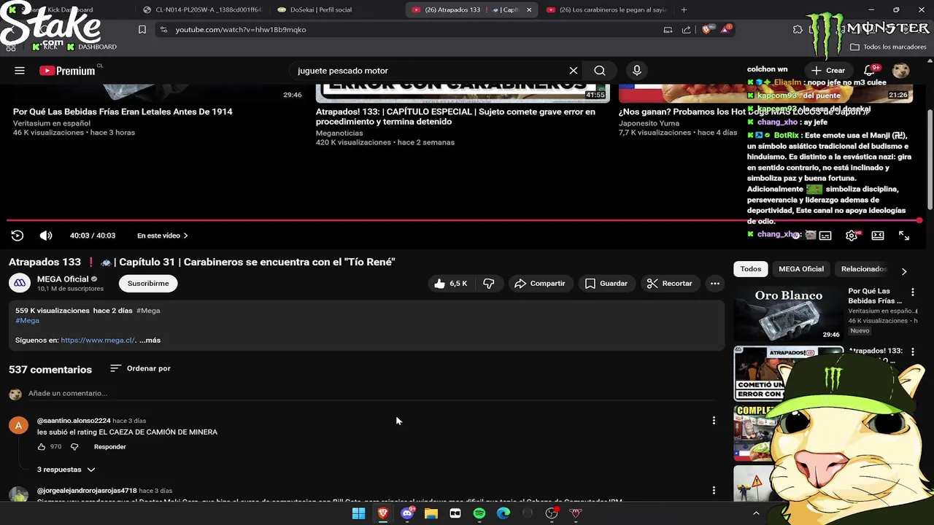This screenshot has width=934, height=525.
Task: Enter full screen mode
Action: click(904, 236)
